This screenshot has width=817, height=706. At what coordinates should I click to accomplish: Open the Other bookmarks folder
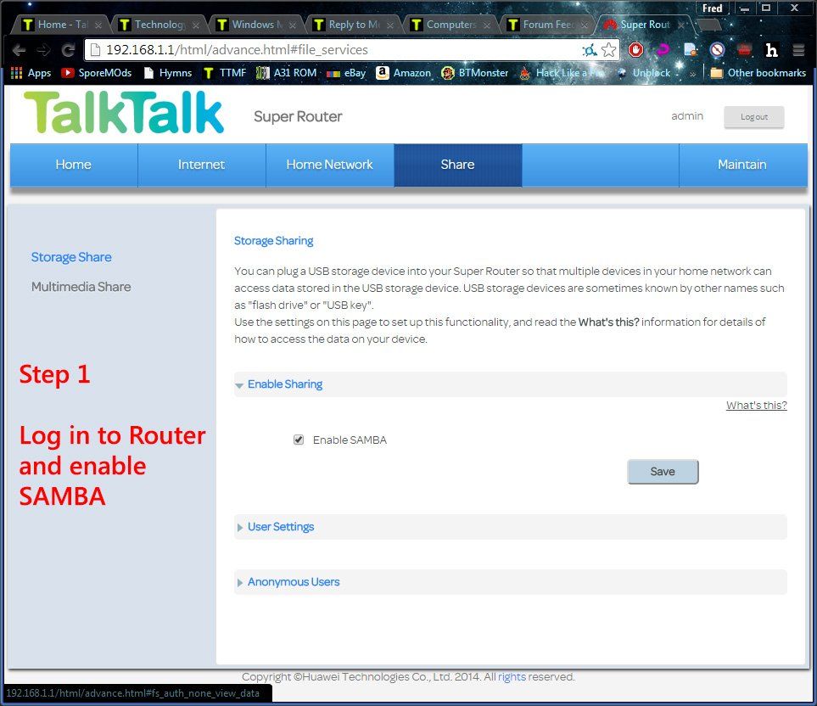(758, 73)
